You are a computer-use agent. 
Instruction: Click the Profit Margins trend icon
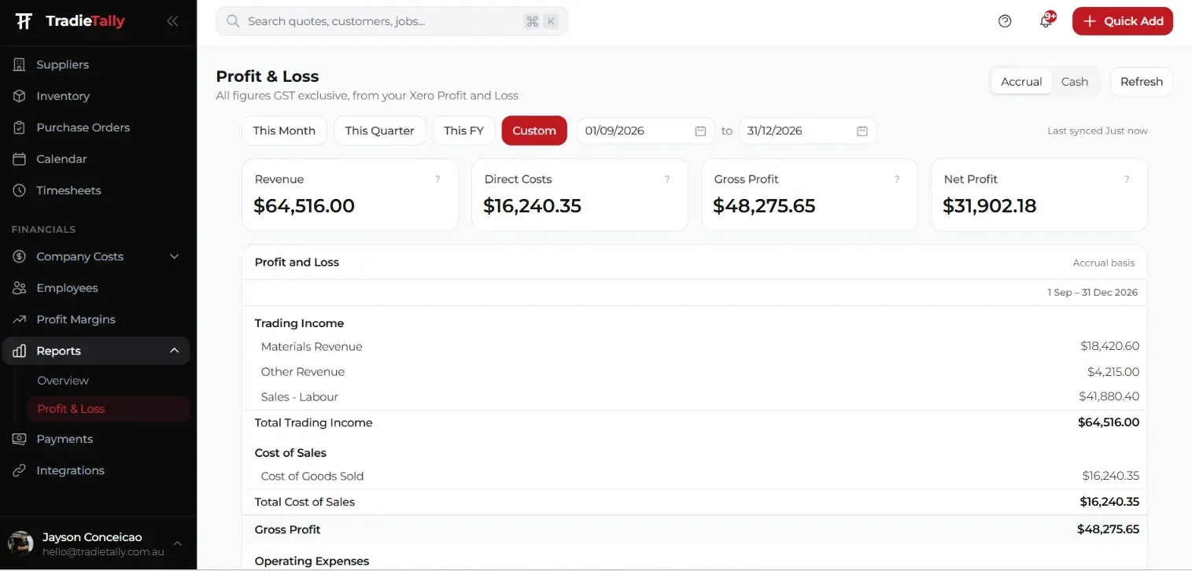coord(20,319)
